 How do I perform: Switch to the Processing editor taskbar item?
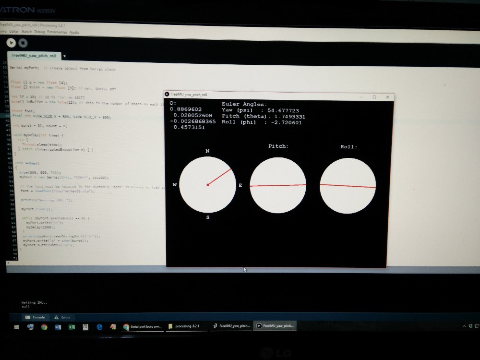[x=231, y=326]
